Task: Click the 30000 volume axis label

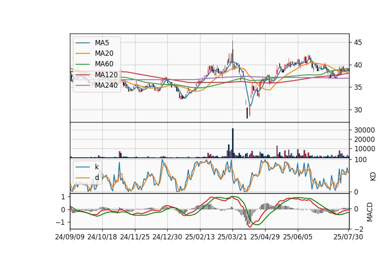Action: [364, 130]
